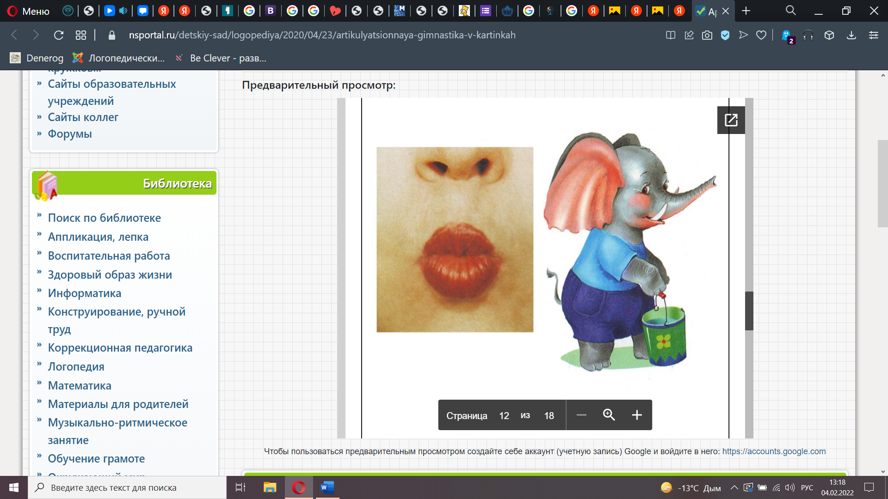
Task: Click the page number field 12
Action: 504,415
